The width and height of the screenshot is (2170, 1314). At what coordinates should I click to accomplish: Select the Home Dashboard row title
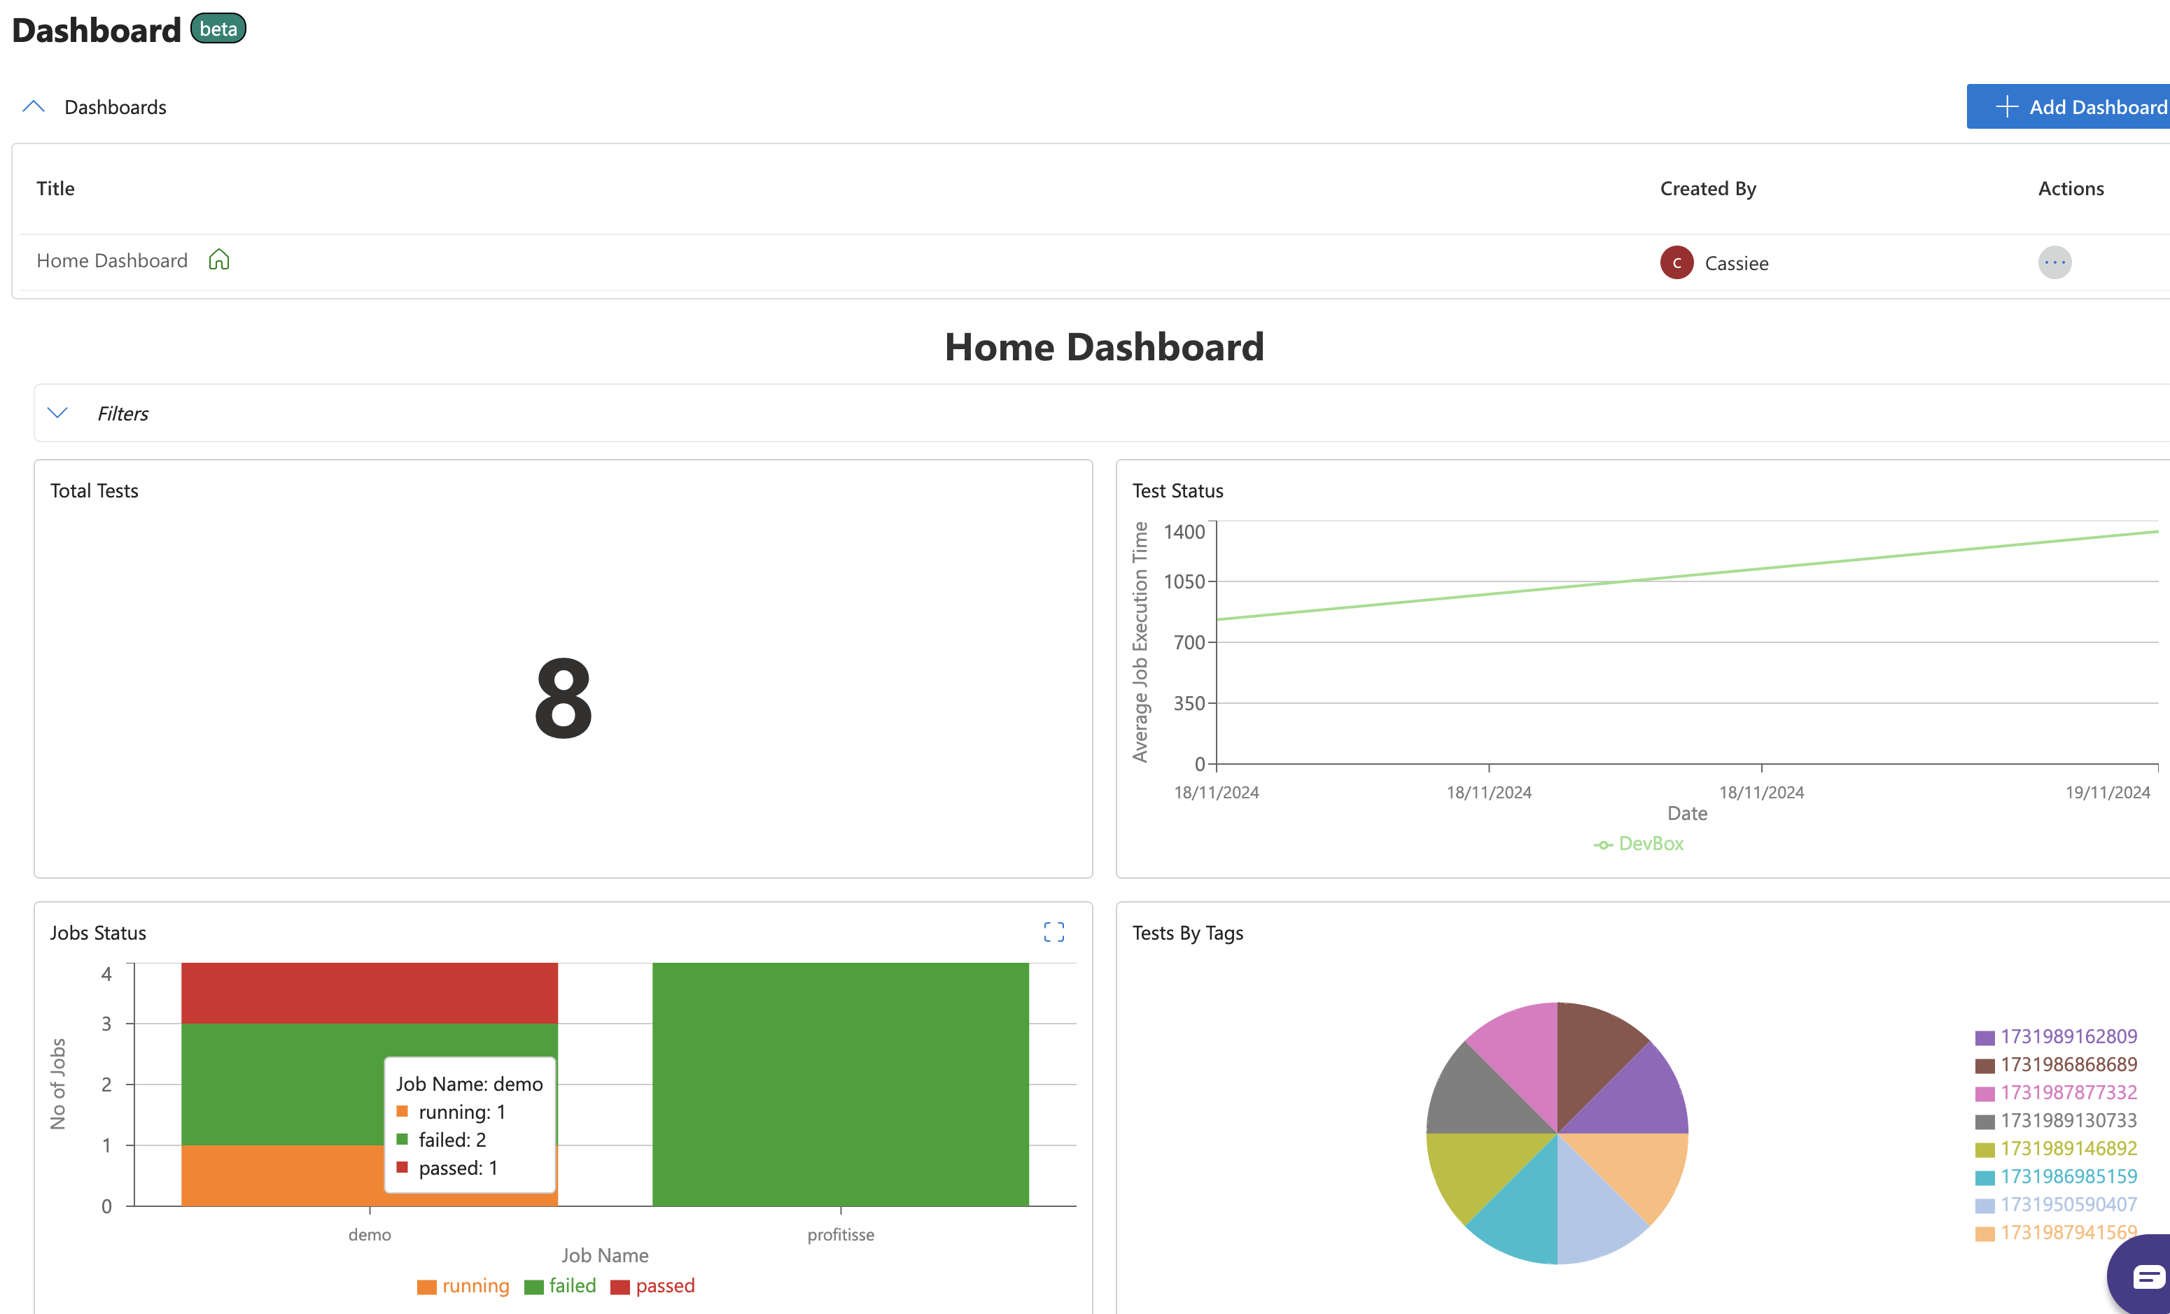pyautogui.click(x=112, y=260)
